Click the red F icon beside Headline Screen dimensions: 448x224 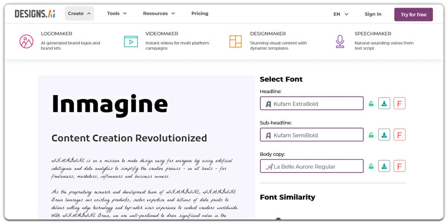[x=399, y=103]
